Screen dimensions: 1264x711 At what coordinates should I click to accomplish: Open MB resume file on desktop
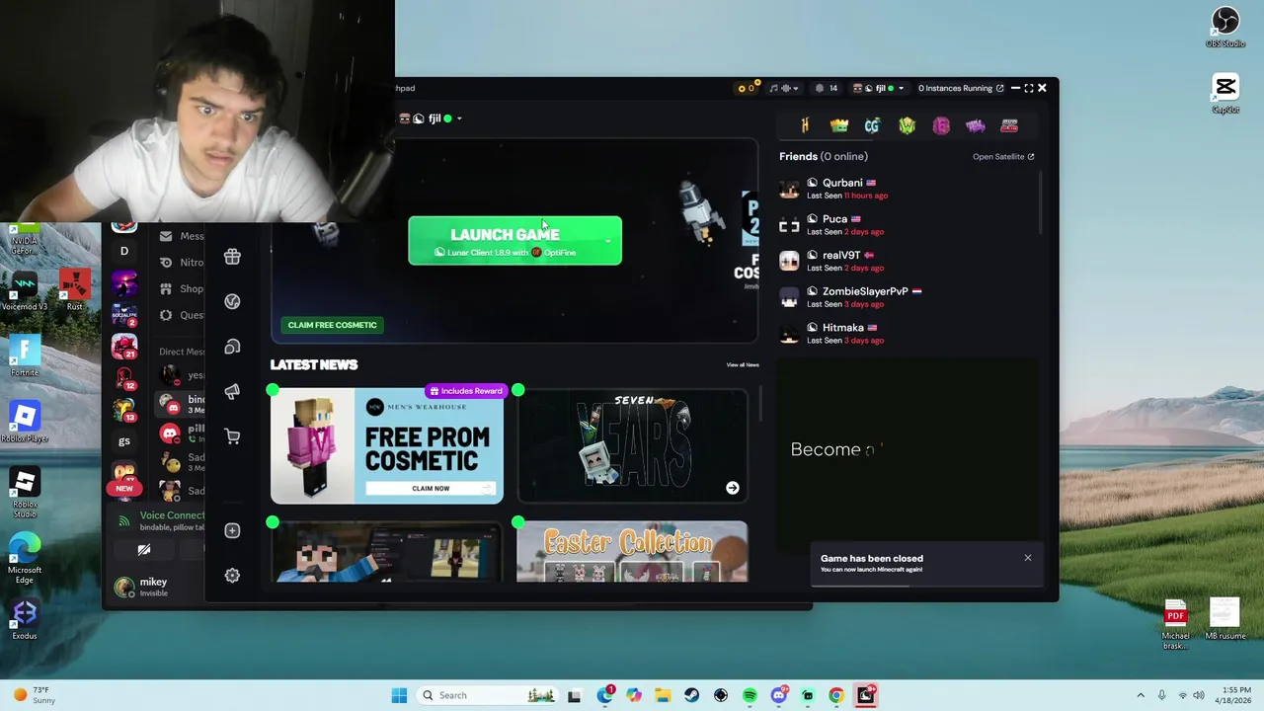1224,619
